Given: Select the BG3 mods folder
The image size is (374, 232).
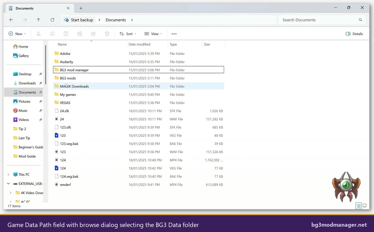Looking at the screenshot, I should pyautogui.click(x=138, y=78).
